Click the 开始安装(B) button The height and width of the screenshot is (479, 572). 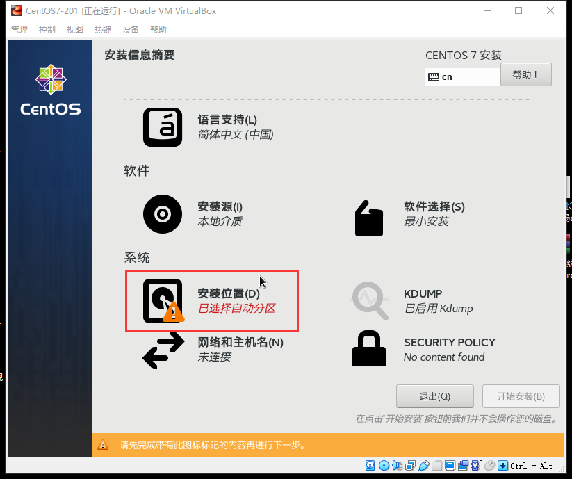[521, 396]
